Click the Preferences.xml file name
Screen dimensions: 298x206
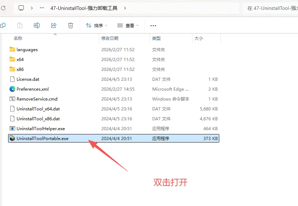[x=33, y=89]
